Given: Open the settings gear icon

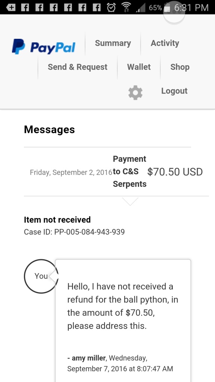Looking at the screenshot, I should click(x=135, y=93).
